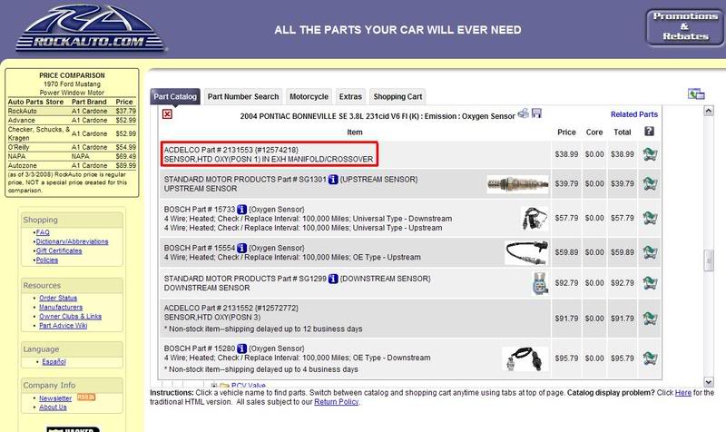The width and height of the screenshot is (726, 432).
Task: Close the oxygen sensor parts listing
Action: coord(167,114)
